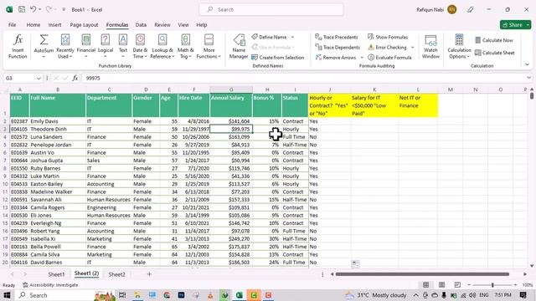The height and width of the screenshot is (301, 536).
Task: Click Evaluate Formula
Action: tap(389, 58)
